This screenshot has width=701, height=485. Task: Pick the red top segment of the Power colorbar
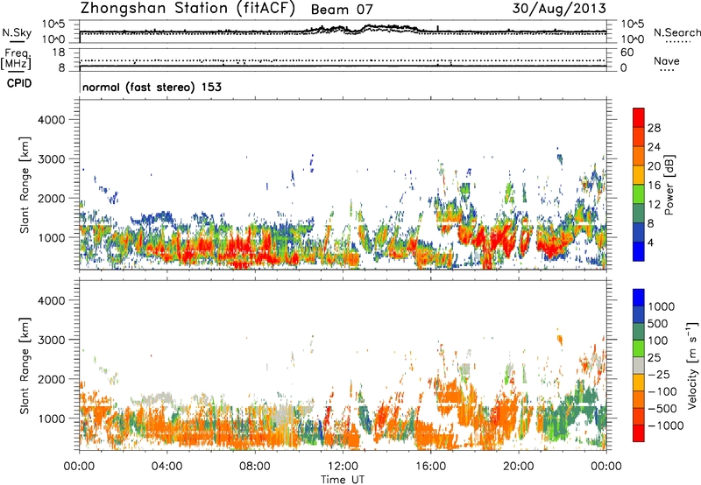pos(639,117)
